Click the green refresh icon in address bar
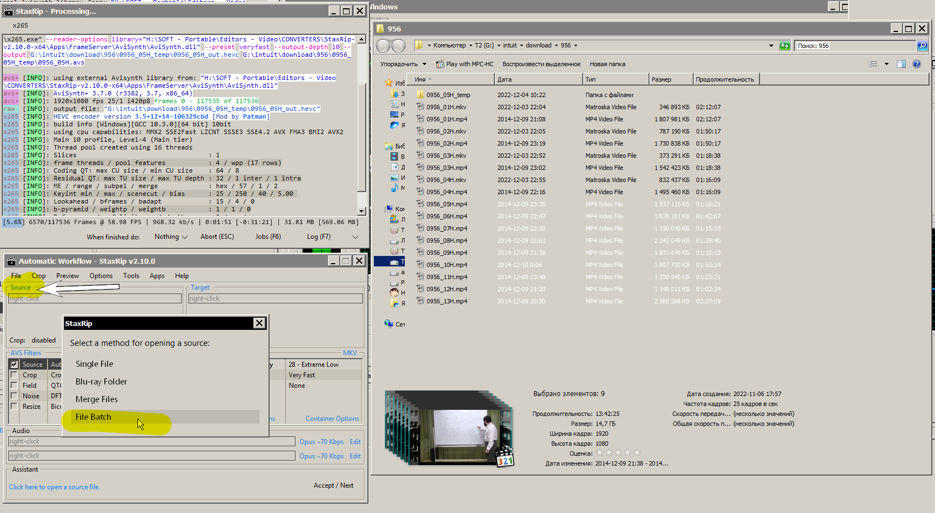 (785, 46)
